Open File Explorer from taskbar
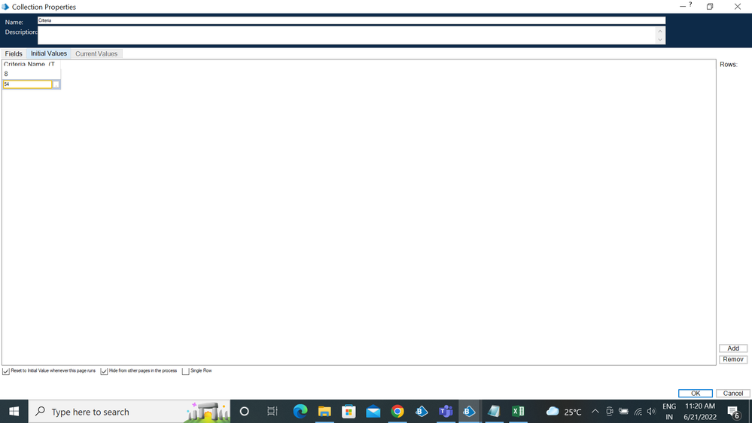Screen dimensions: 752x423 point(324,412)
